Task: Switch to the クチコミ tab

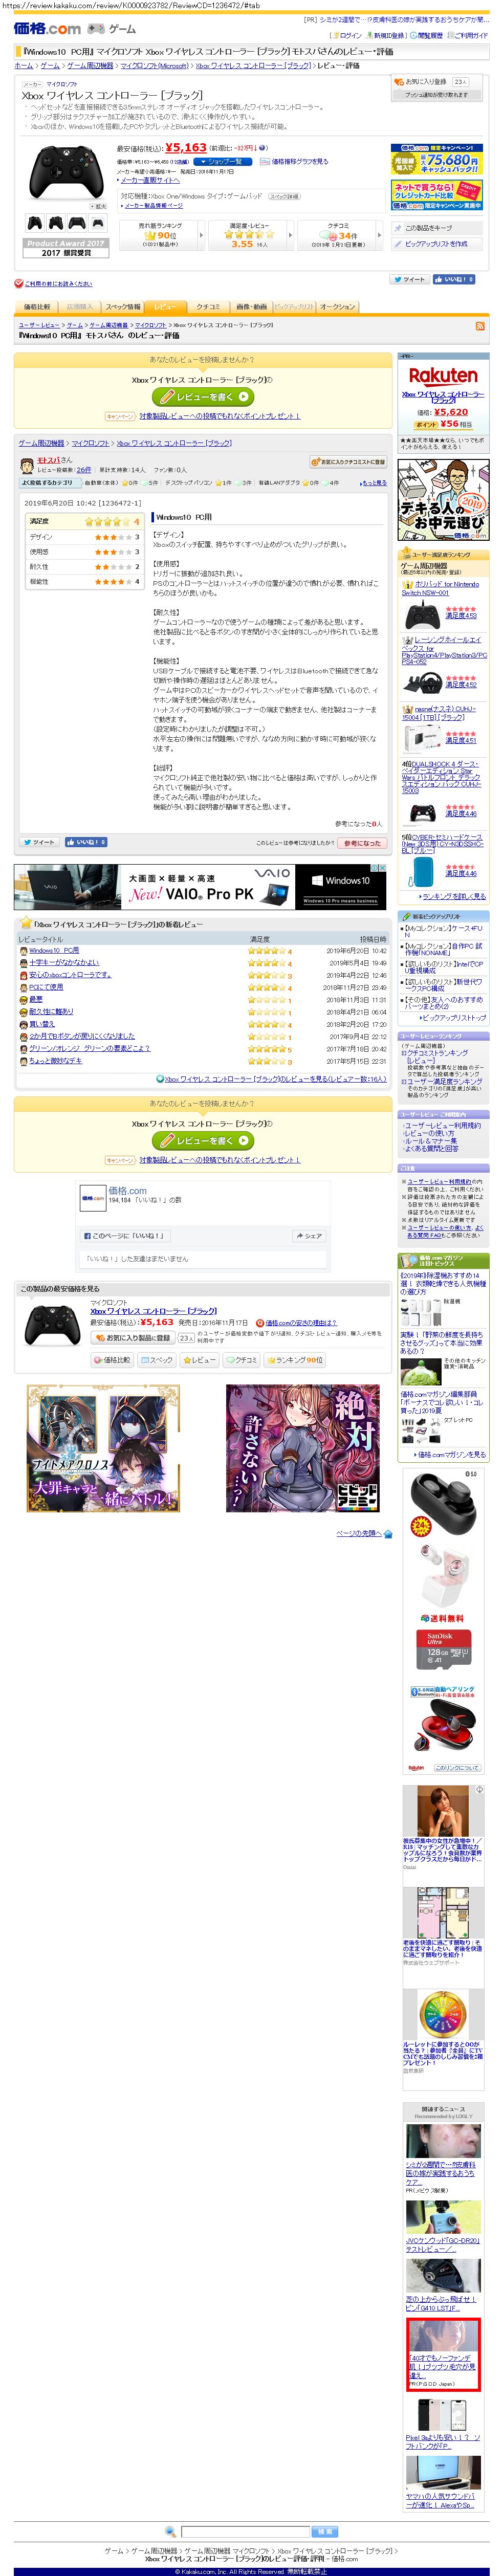Action: coord(208,307)
